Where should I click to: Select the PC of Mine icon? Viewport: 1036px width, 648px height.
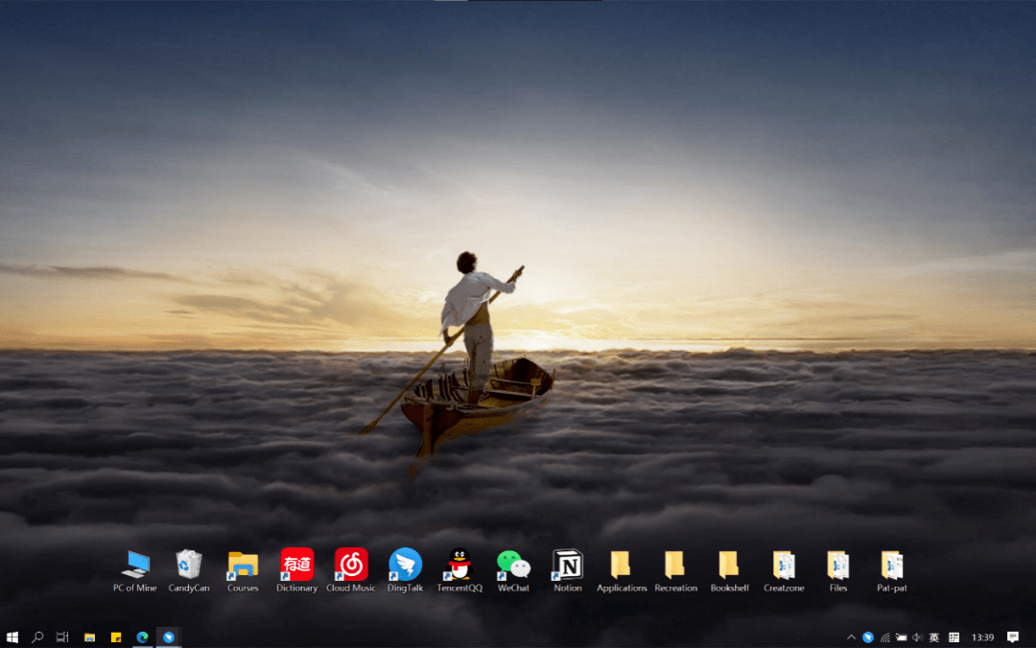coord(135,565)
